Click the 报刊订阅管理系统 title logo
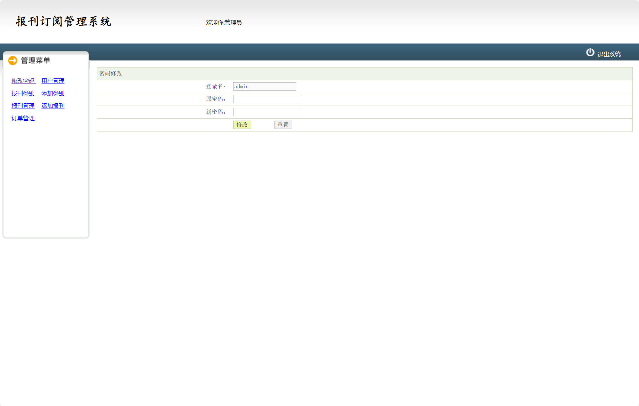Image resolution: width=639 pixels, height=406 pixels. tap(64, 21)
